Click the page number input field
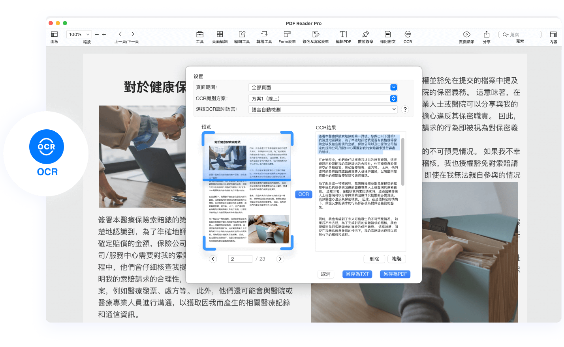This screenshot has height=347, width=564. click(x=240, y=259)
